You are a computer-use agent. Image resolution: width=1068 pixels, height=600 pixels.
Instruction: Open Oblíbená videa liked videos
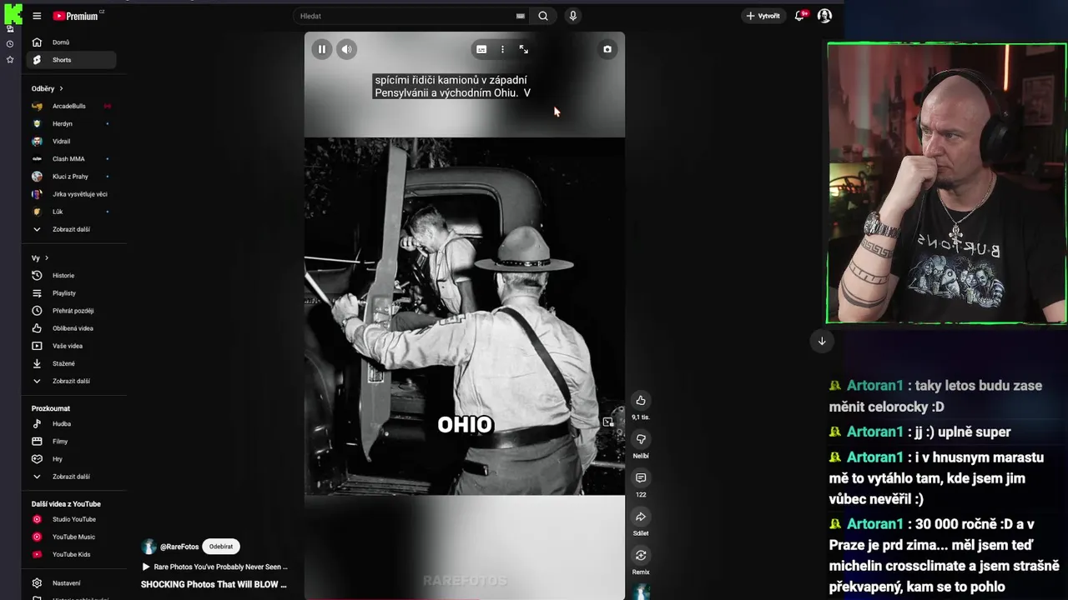click(x=71, y=328)
